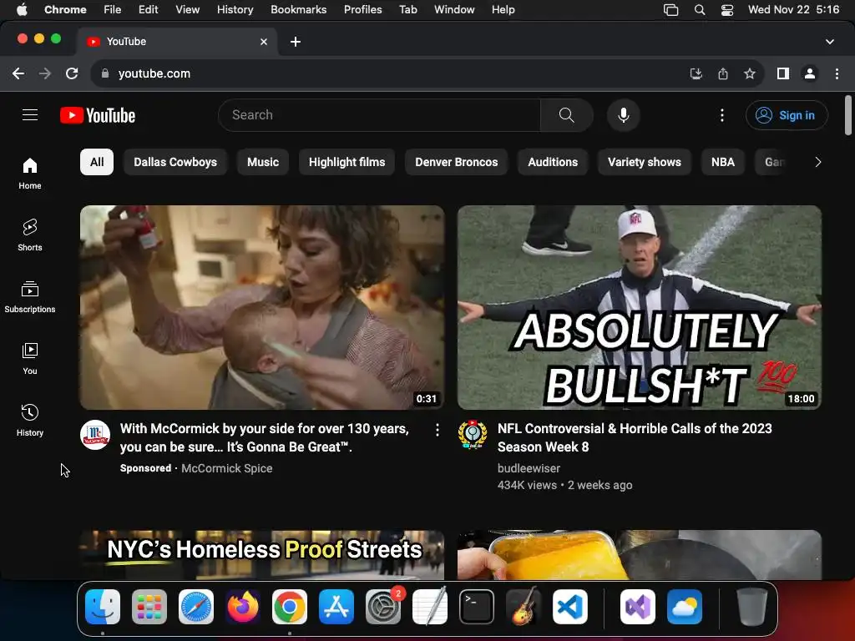This screenshot has width=855, height=641.
Task: Click the McCormick channel avatar
Action: coord(95,434)
